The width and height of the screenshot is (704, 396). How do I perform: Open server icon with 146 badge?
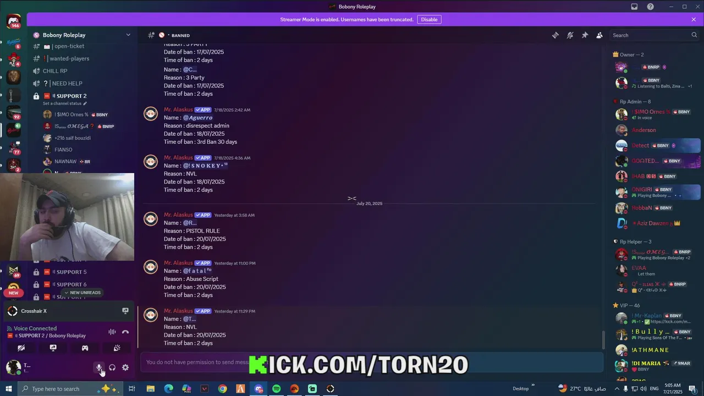click(x=13, y=22)
